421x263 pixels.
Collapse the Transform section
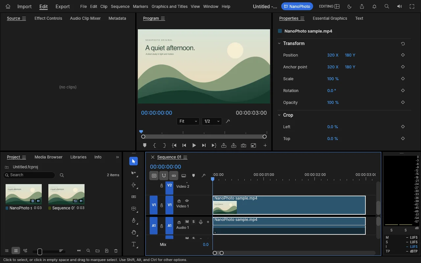(x=279, y=43)
